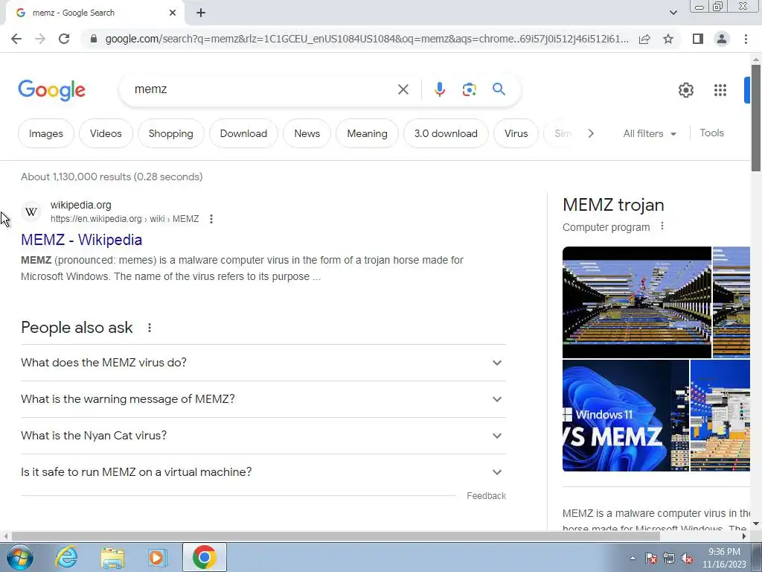Expand What does the MEMZ virus do
Screen dimensions: 762x572
point(263,363)
